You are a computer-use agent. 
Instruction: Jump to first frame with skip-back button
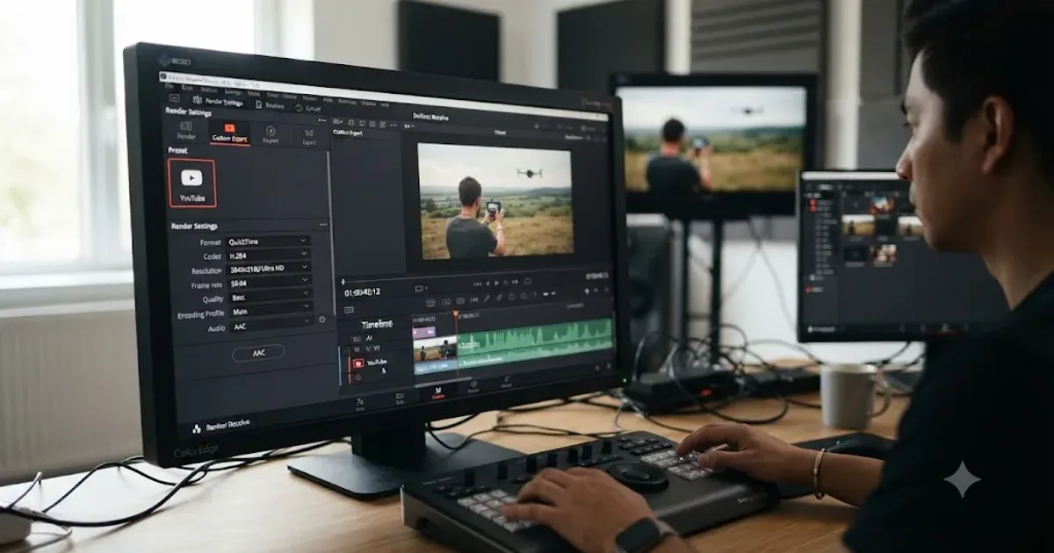coord(477,284)
